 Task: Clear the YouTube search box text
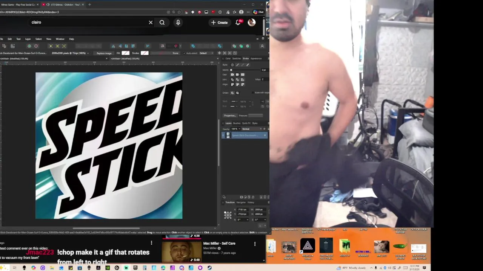[x=151, y=22]
